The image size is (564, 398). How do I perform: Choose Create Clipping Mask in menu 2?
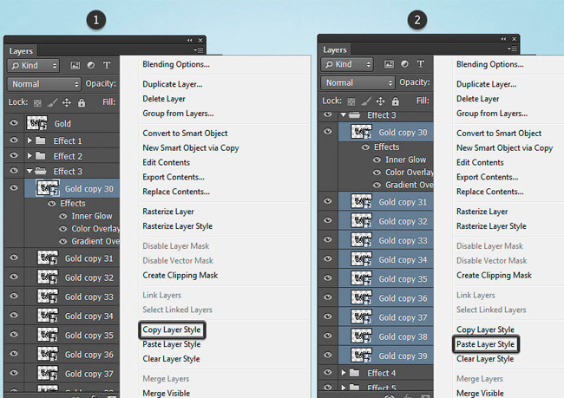[x=494, y=276]
